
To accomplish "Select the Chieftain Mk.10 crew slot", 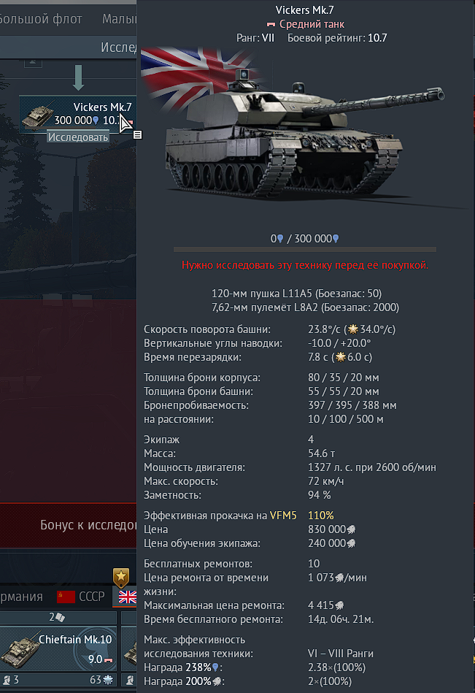I will 58,648.
